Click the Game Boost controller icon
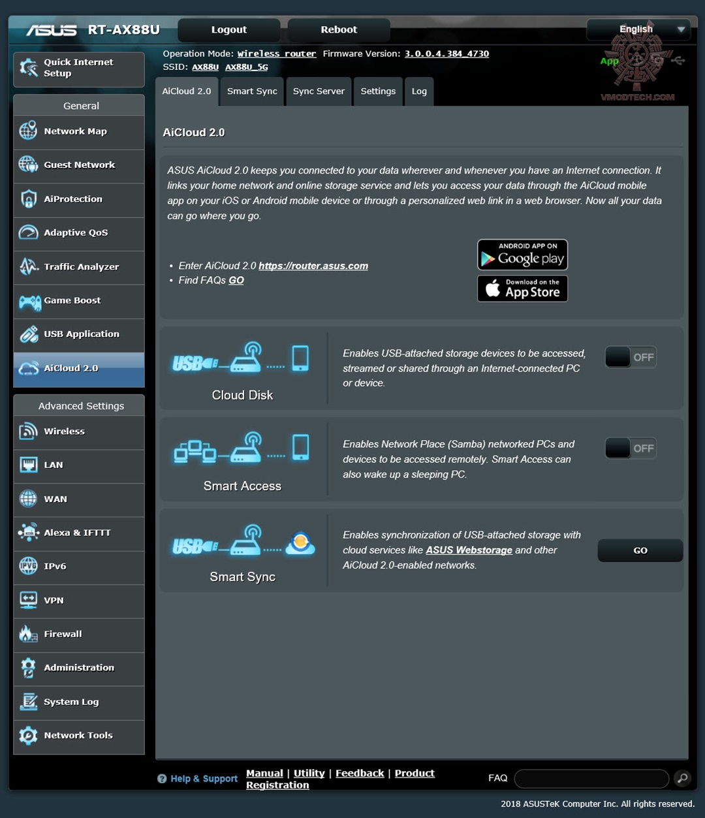Viewport: 705px width, 818px height. click(x=29, y=302)
